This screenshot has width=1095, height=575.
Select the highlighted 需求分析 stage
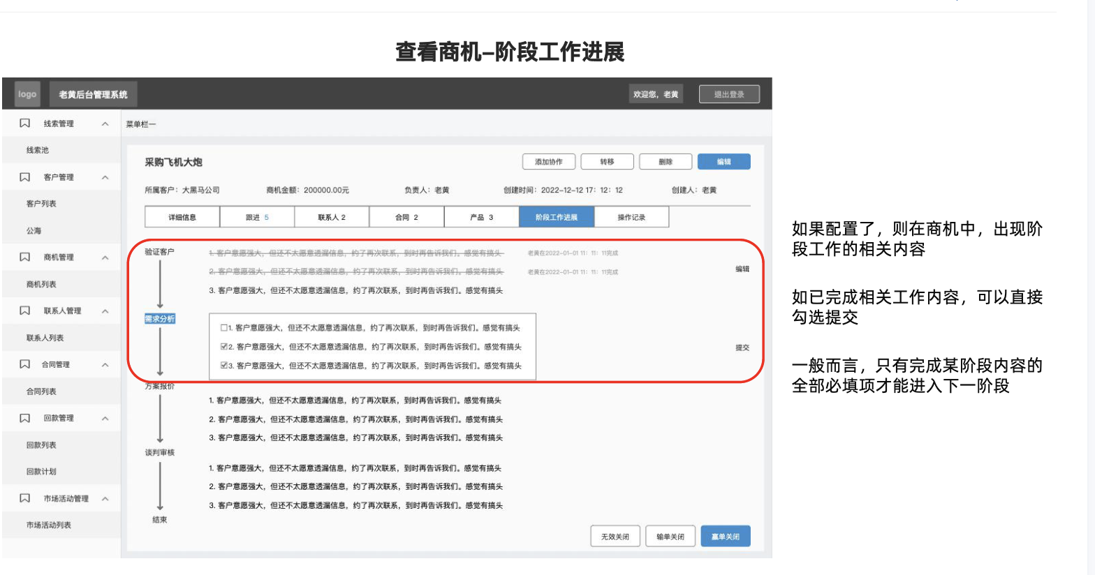coord(160,319)
